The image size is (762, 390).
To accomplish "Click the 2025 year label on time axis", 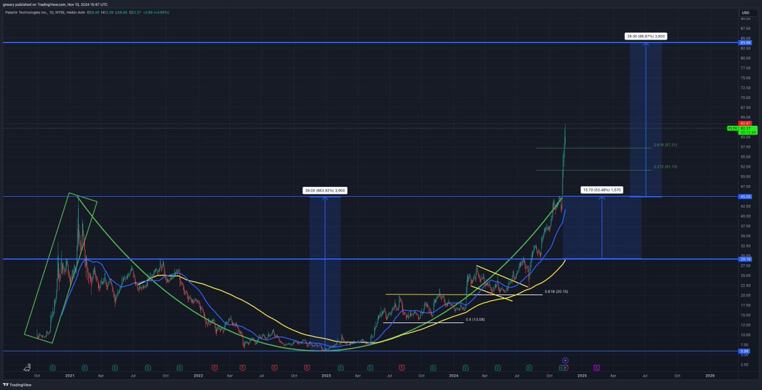I will 582,375.
